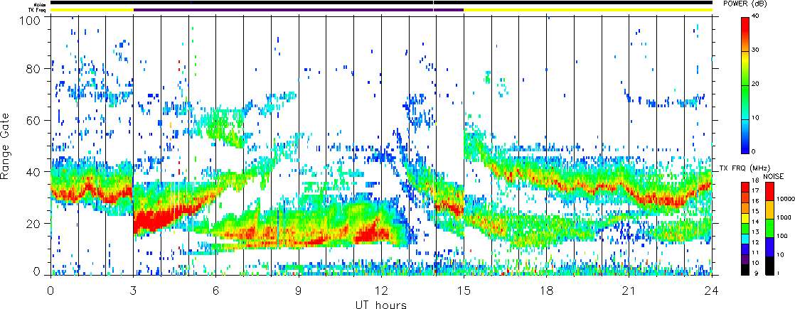Click the UT hours x-axis title
The width and height of the screenshot is (795, 309).
pos(381,304)
